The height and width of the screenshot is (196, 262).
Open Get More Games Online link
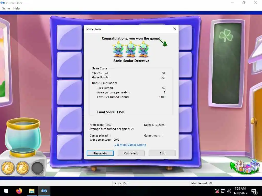[130, 145]
